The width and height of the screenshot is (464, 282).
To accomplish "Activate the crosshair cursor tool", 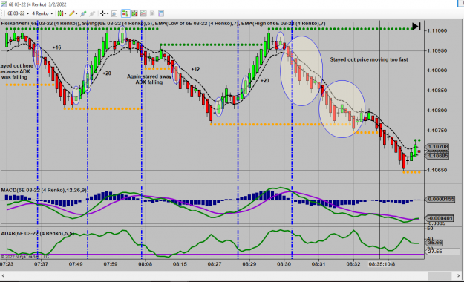I will tap(102, 13).
